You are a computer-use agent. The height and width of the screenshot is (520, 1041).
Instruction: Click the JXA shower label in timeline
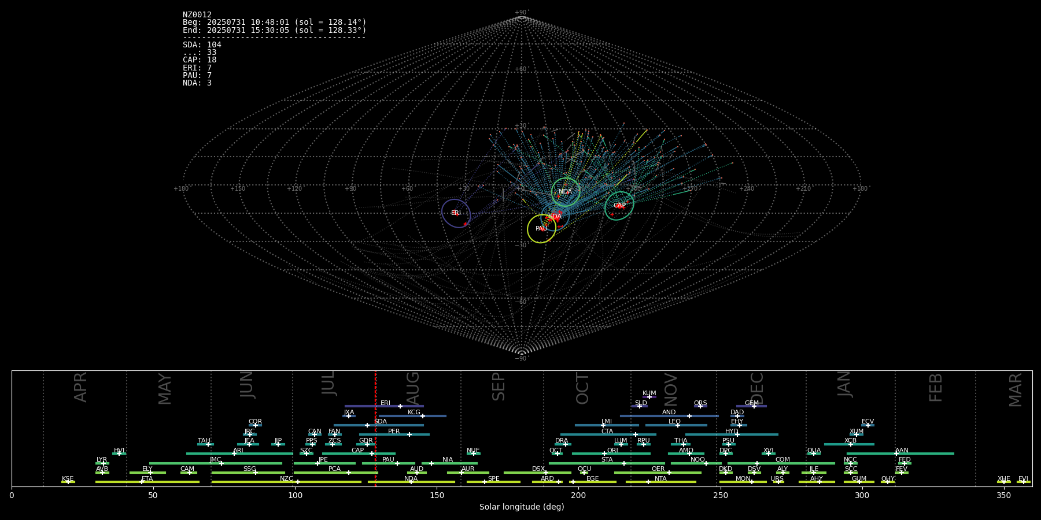click(x=349, y=413)
